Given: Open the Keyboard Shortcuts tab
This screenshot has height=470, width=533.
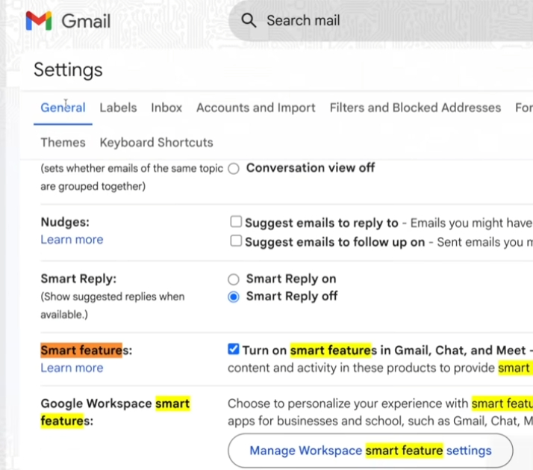Looking at the screenshot, I should tap(156, 142).
